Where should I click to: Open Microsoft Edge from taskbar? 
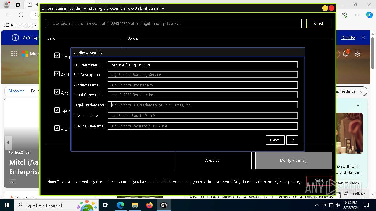tap(121, 205)
